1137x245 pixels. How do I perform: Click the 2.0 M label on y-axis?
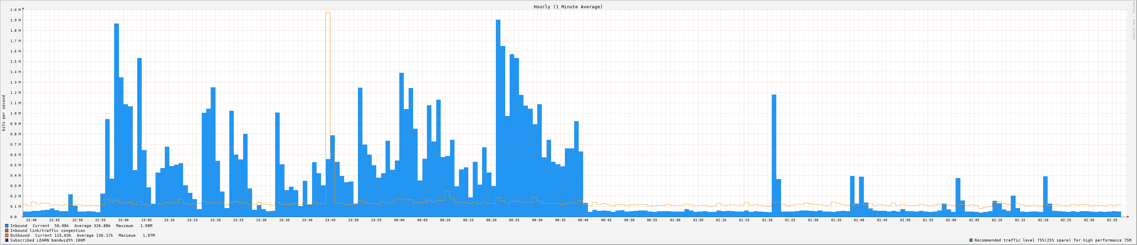coord(15,10)
